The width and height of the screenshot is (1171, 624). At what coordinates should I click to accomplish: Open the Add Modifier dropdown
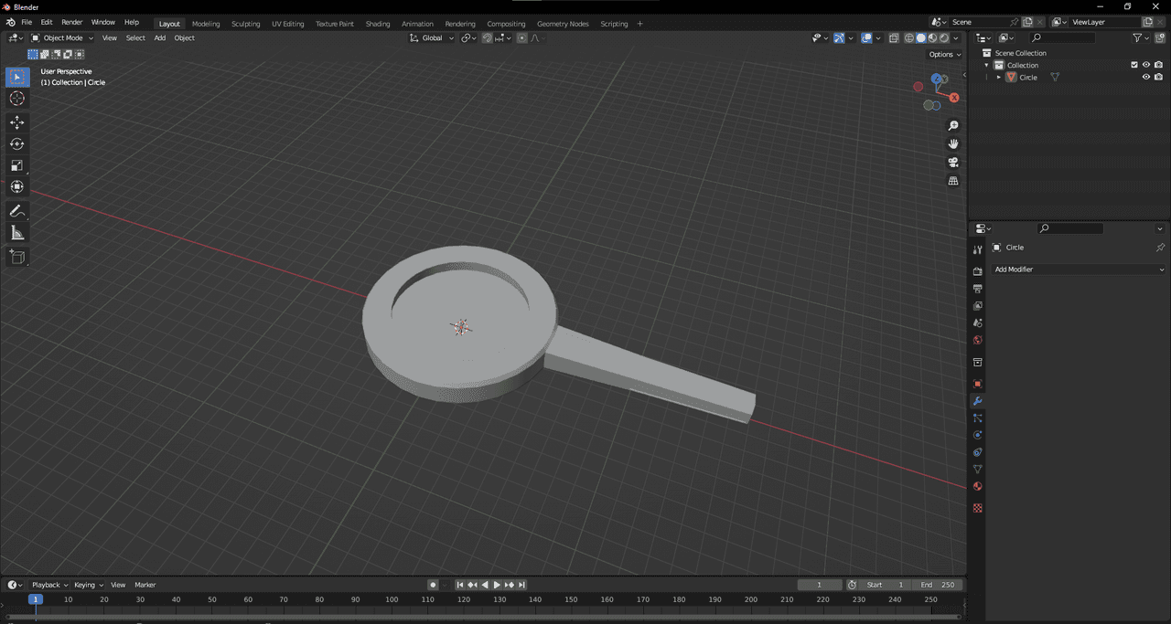click(x=1080, y=270)
